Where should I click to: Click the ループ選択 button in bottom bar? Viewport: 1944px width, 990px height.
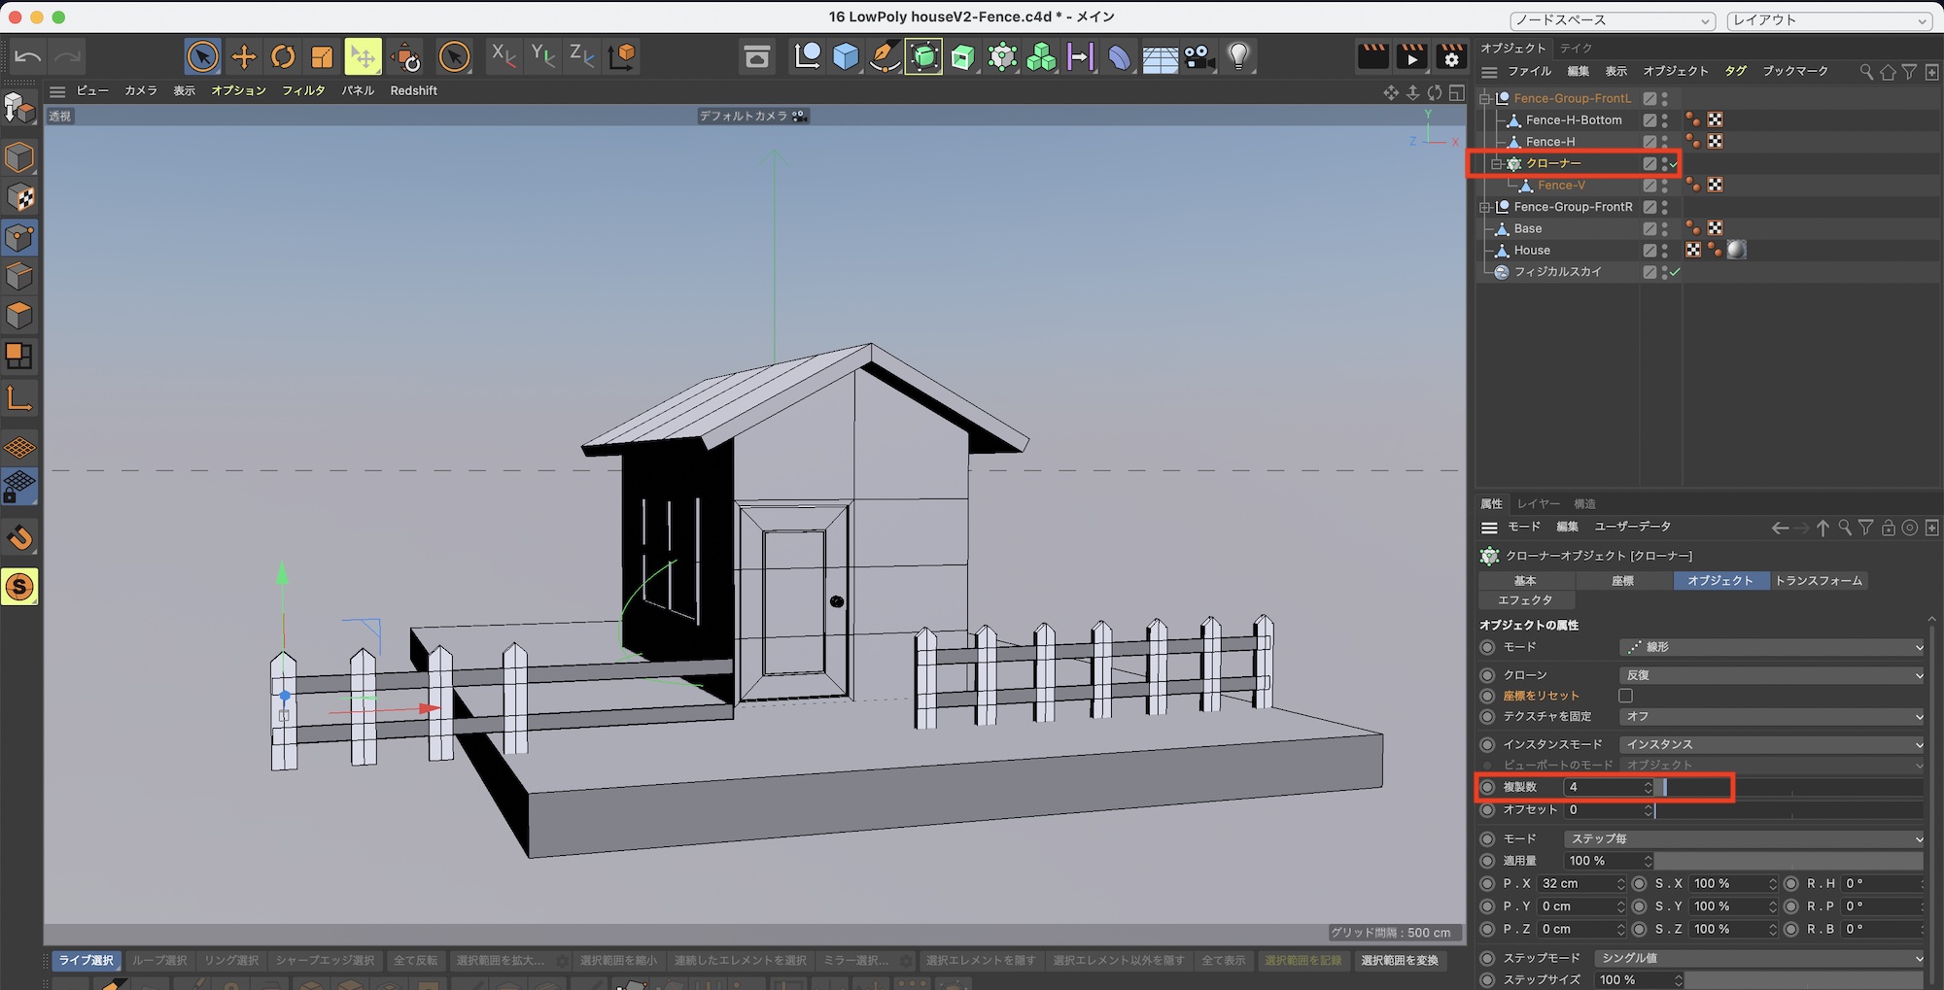pyautogui.click(x=159, y=960)
